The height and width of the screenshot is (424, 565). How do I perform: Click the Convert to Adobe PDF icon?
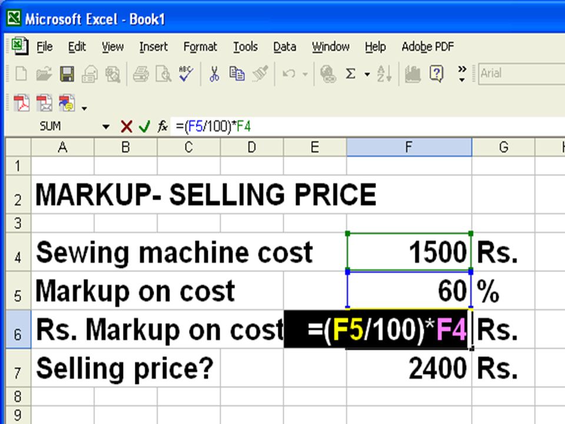coord(21,103)
